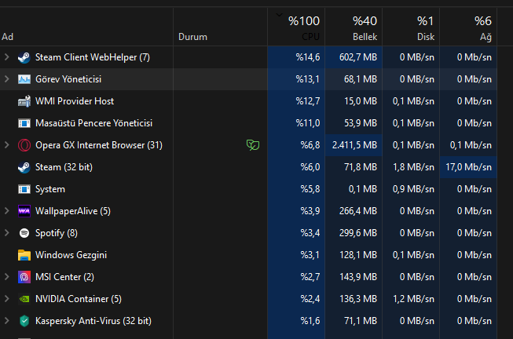Click the 602,7 MB memory value

click(x=358, y=57)
